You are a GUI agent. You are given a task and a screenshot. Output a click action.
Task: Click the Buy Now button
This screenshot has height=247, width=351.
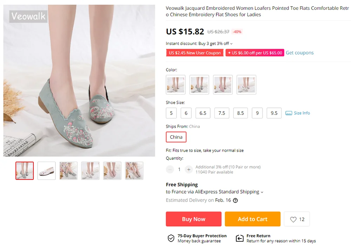pos(194,219)
